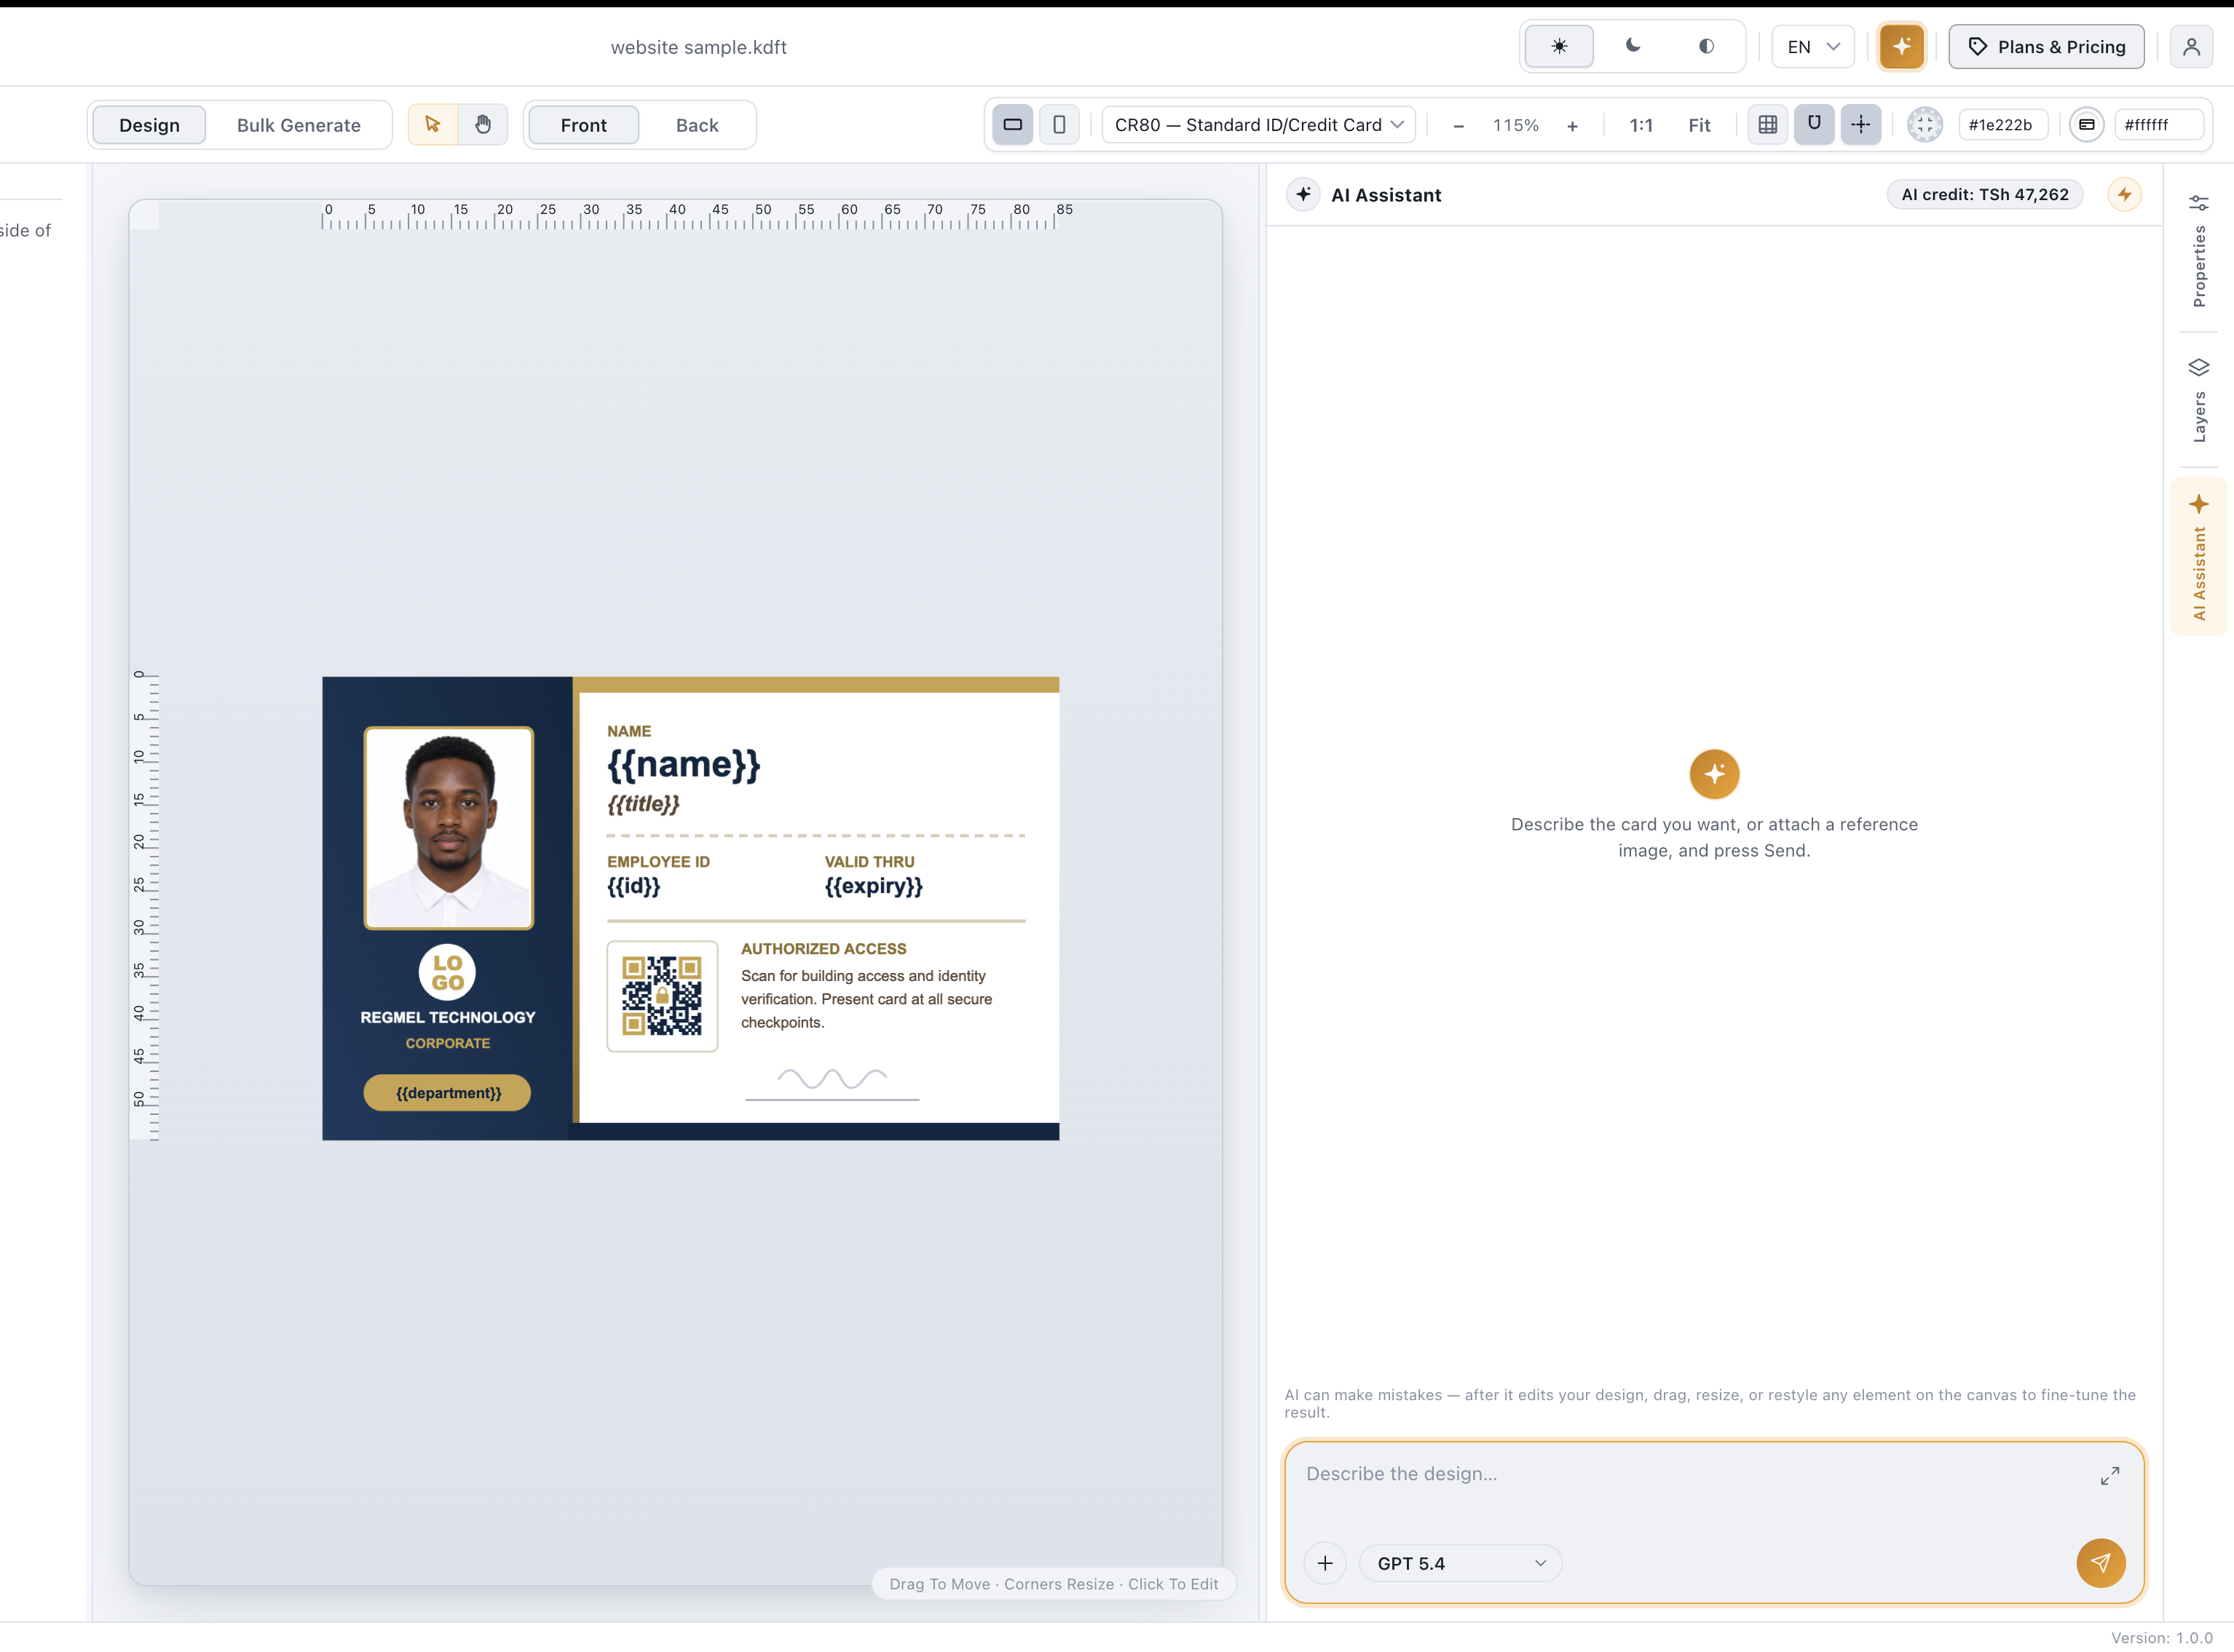Click the AI credit TSh 47,262 badge
Screen dimensions: 2234x1652
pos(1984,194)
